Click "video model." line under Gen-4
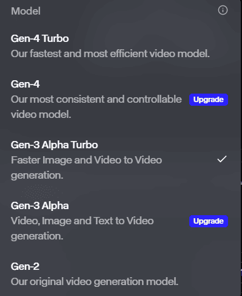Image resolution: width=242 pixels, height=296 pixels. (41, 114)
